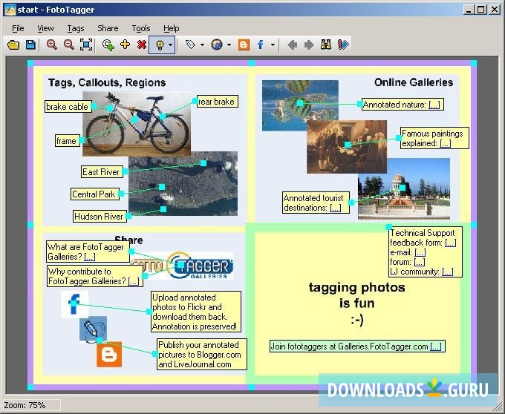Click the FotoTagger title bar app icon
Image resolution: width=505 pixels, height=414 pixels.
click(x=10, y=10)
